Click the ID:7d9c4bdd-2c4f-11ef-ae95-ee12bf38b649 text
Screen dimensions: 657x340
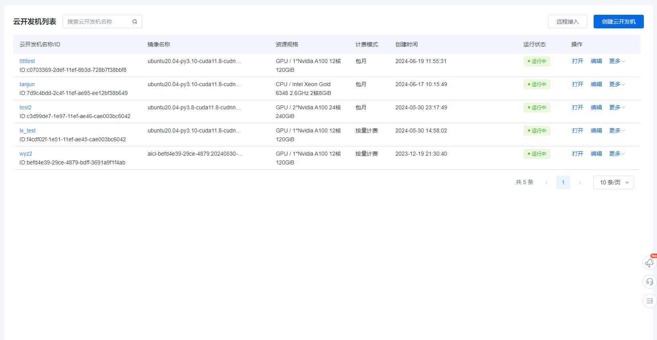point(74,93)
